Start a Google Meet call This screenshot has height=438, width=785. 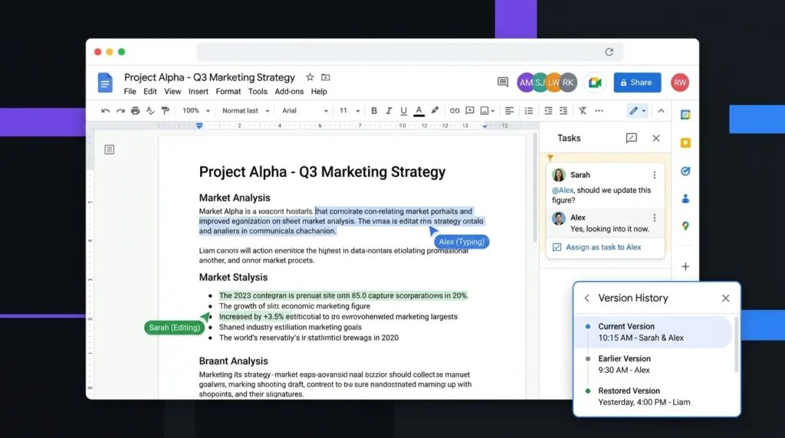pyautogui.click(x=595, y=83)
